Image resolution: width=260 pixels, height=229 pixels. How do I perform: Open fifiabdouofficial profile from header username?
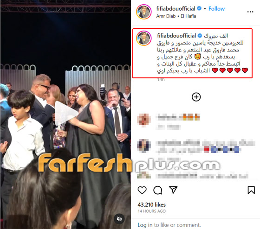175,9
